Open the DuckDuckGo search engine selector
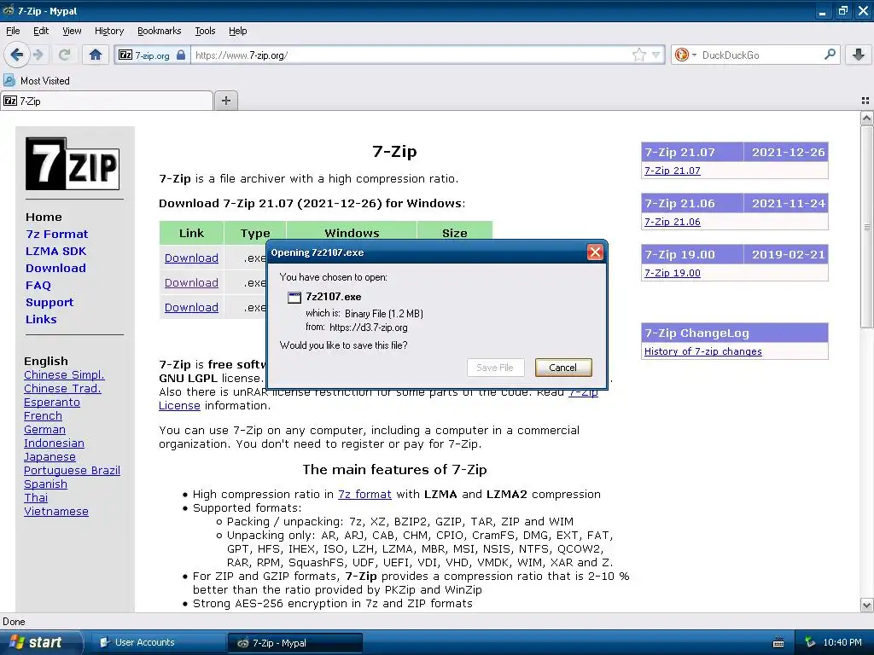 pyautogui.click(x=685, y=55)
